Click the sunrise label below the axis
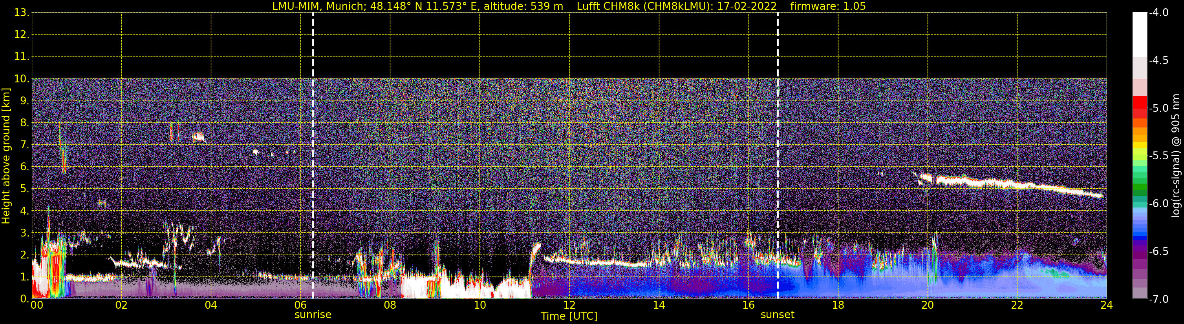The width and height of the screenshot is (1184, 324). (313, 315)
